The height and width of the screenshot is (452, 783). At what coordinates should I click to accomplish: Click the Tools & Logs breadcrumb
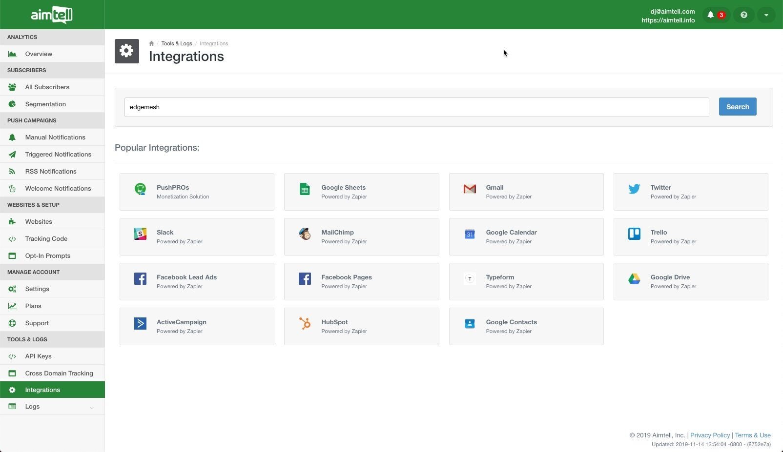coord(176,43)
